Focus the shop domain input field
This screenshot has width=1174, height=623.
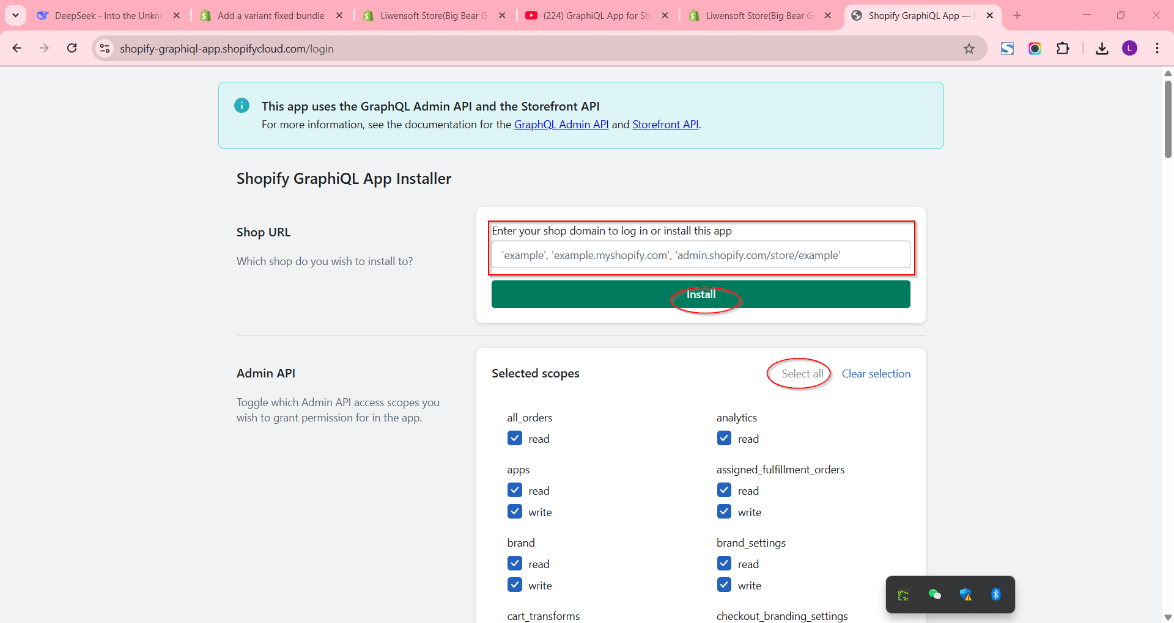tap(701, 255)
